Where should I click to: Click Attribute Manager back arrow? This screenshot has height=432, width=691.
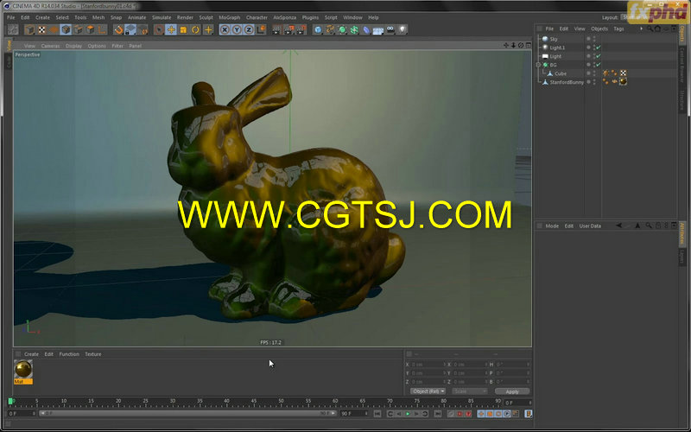618,226
